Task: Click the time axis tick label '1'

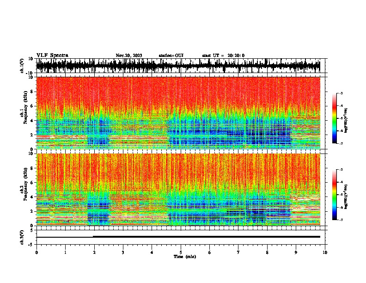Action: 65,252
